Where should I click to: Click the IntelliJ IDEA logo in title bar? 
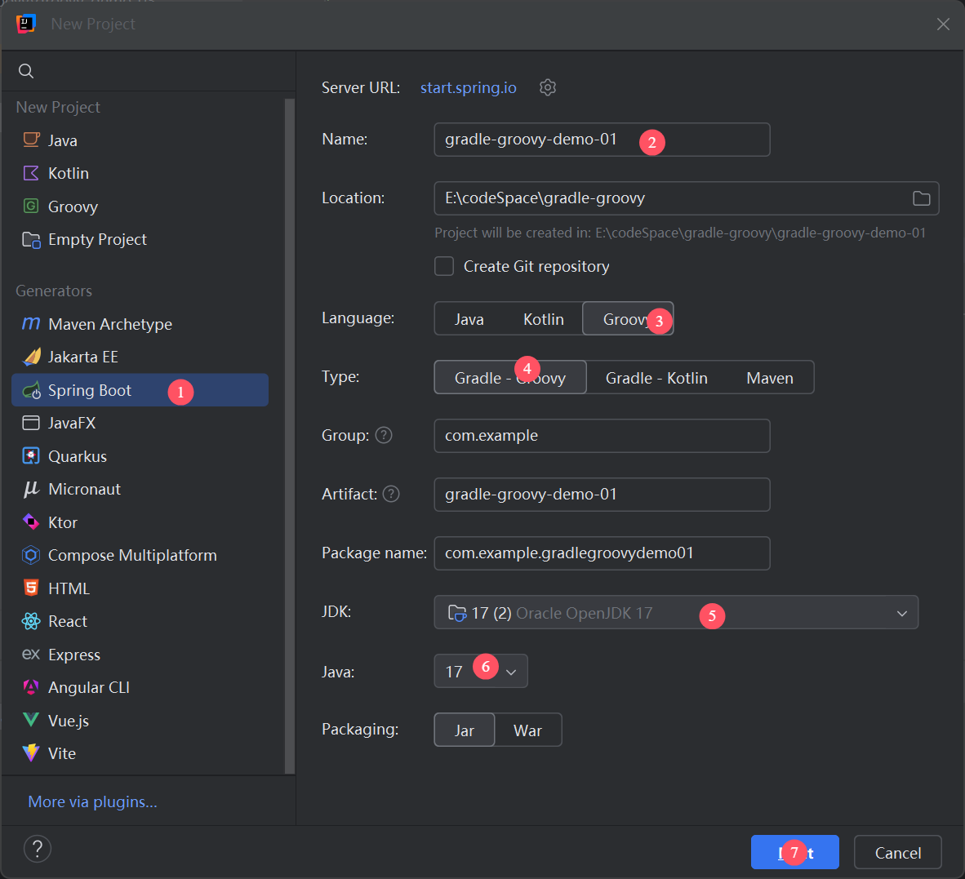click(26, 24)
